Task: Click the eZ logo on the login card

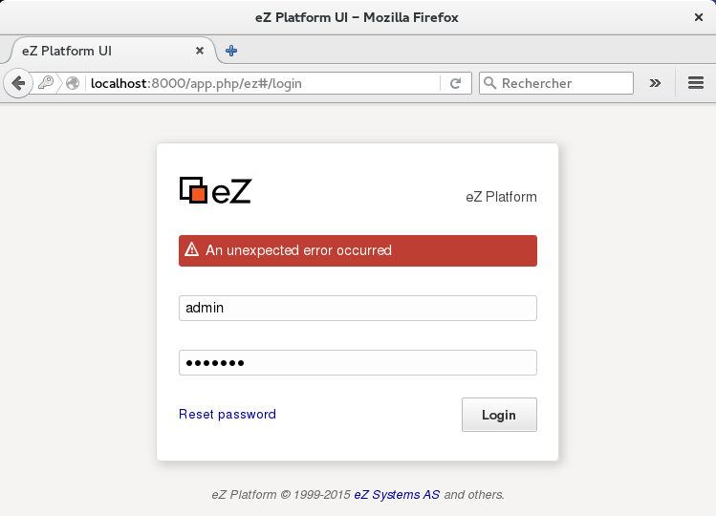Action: pos(215,190)
